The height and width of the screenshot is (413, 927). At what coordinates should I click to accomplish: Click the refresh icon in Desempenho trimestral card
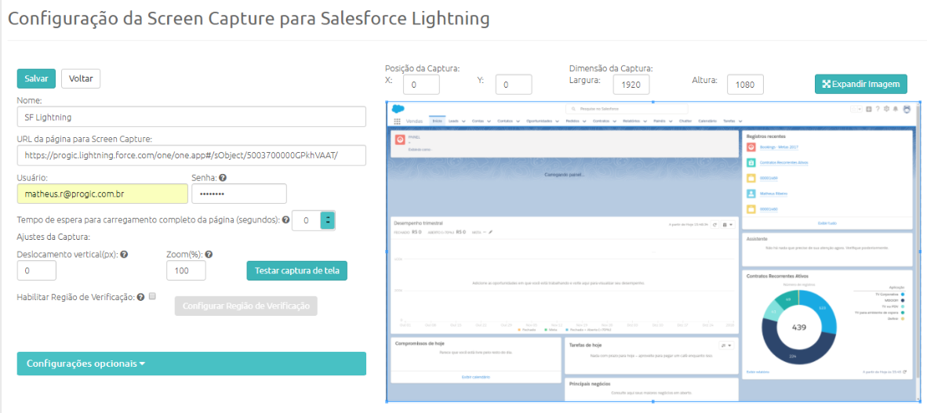[714, 224]
